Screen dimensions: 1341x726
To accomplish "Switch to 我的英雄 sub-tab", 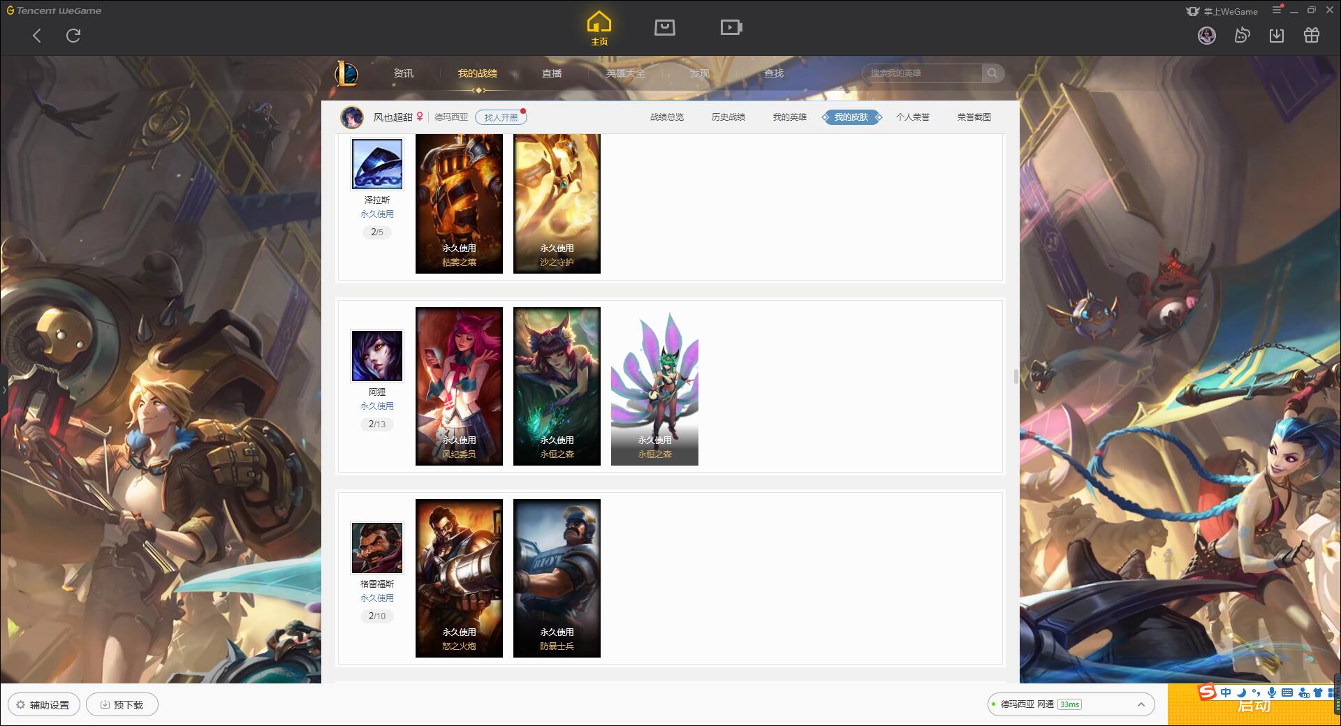I will pyautogui.click(x=790, y=117).
